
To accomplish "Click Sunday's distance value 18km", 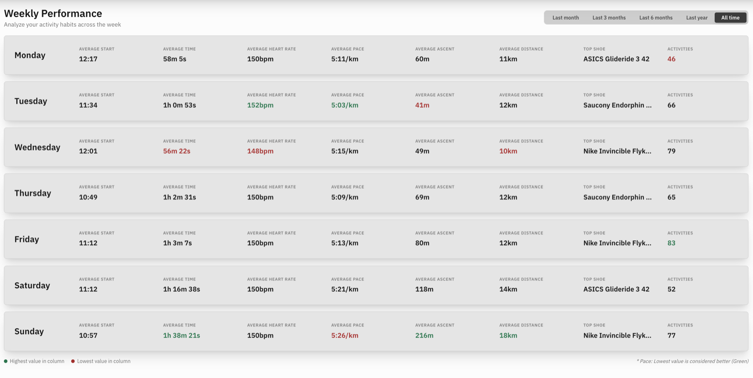I will point(508,335).
